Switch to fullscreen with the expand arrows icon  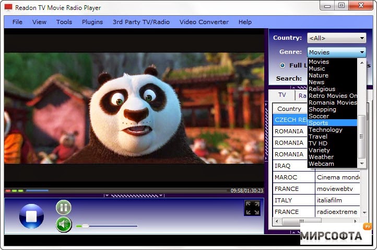(x=252, y=208)
